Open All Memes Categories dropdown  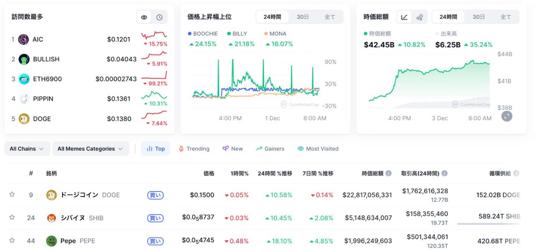point(90,149)
